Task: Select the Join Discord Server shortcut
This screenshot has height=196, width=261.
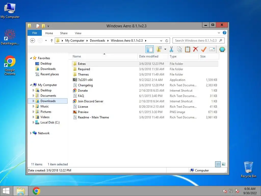Action: click(x=145, y=101)
